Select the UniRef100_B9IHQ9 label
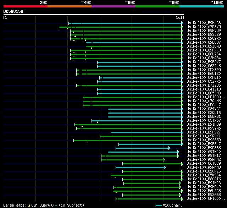 tap(204, 125)
